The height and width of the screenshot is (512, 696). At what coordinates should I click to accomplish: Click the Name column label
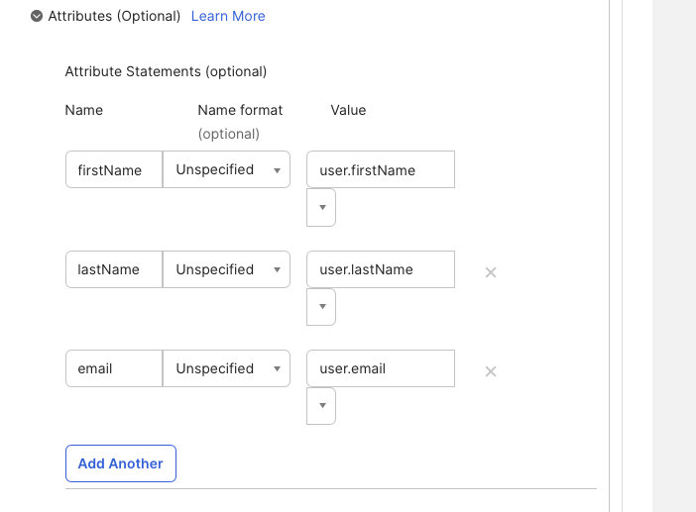tap(84, 110)
